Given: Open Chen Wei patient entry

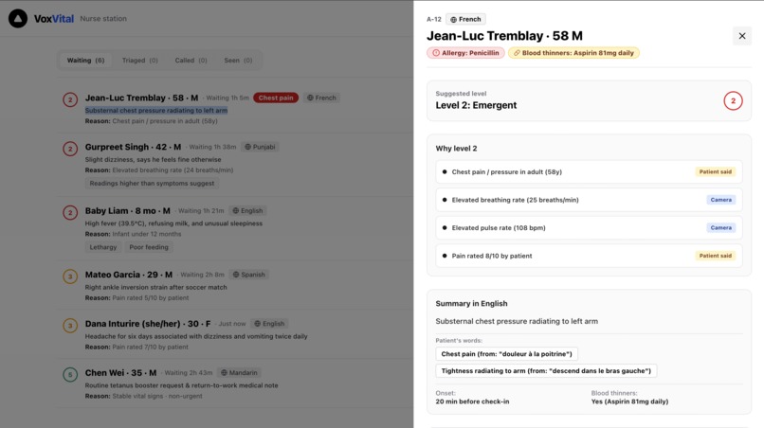Looking at the screenshot, I should coord(234,383).
